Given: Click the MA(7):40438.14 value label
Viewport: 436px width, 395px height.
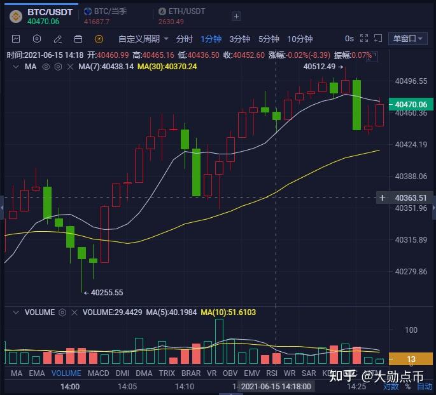Looking at the screenshot, I should click(x=106, y=67).
